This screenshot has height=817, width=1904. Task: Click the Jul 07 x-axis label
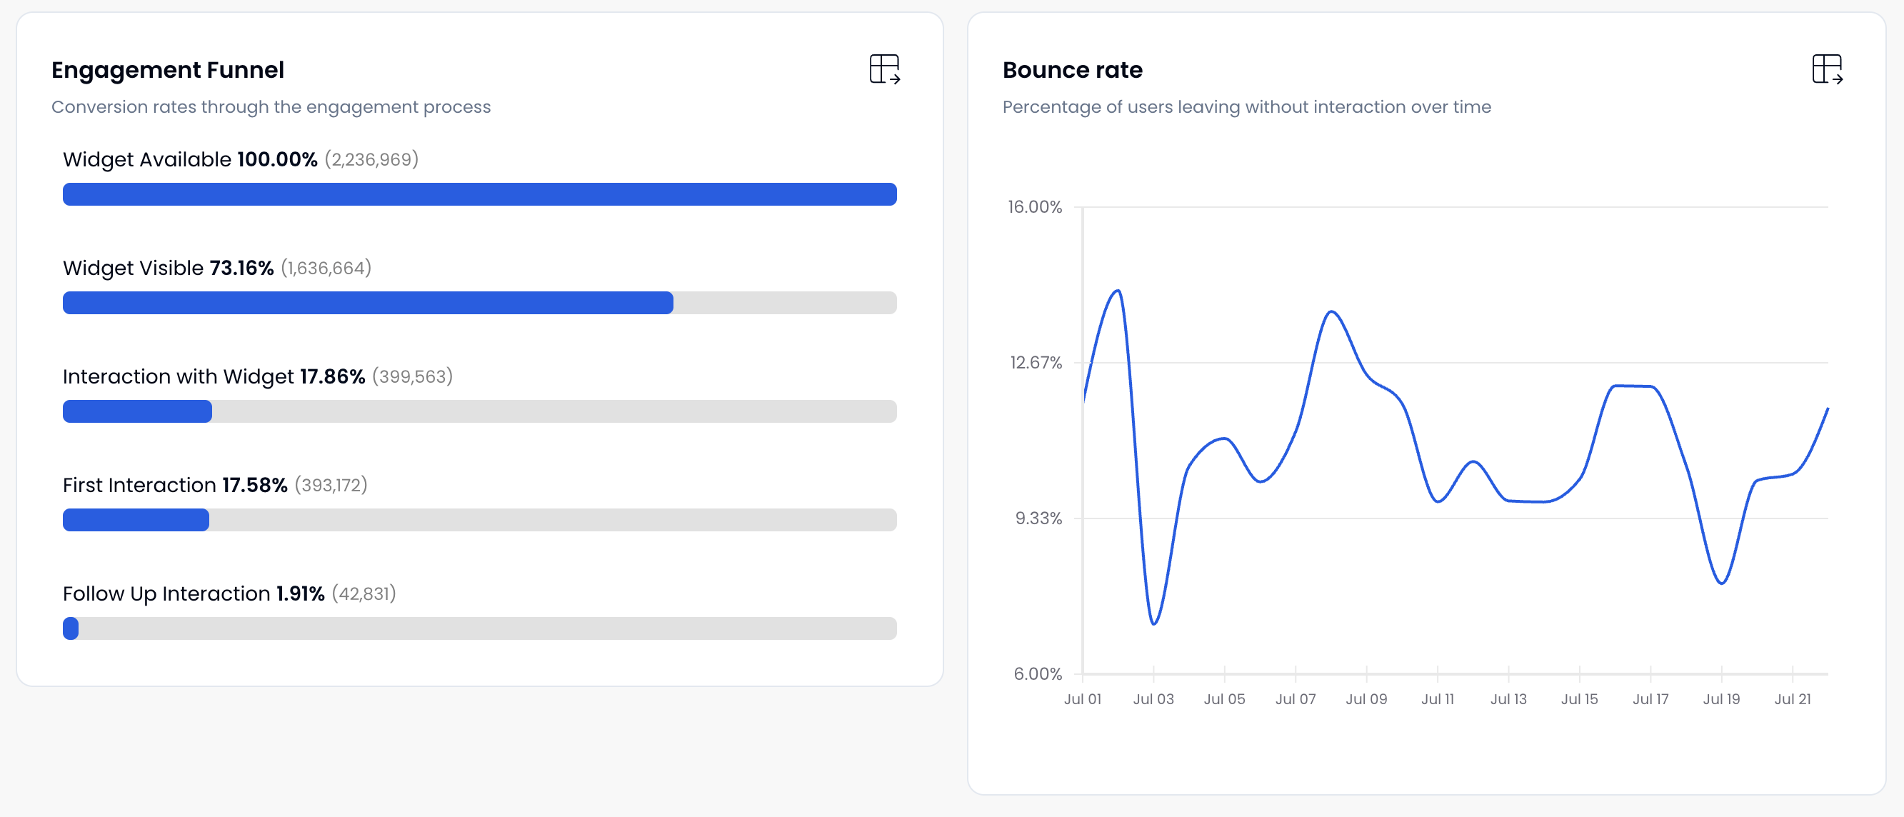[x=1296, y=699]
